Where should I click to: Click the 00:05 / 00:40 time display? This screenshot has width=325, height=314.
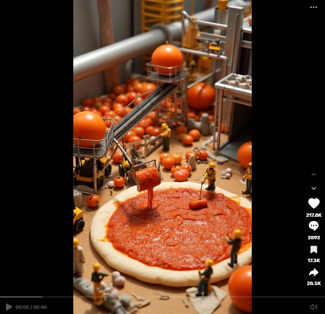tap(31, 307)
